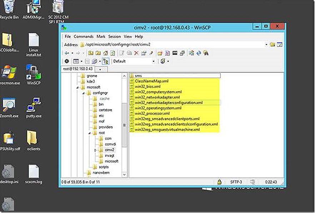
Task: Open Preferences gear icon
Action: [x=67, y=61]
